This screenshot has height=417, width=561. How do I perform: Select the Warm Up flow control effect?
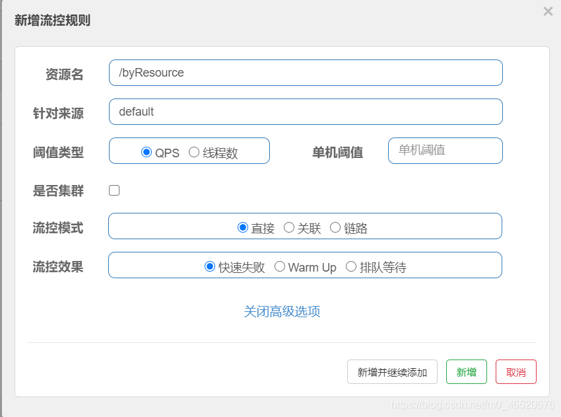[279, 266]
